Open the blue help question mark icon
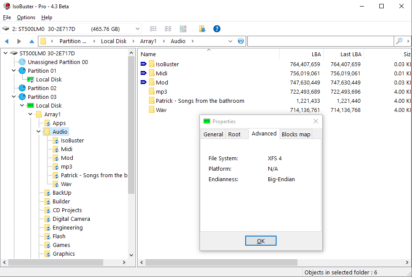The width and height of the screenshot is (412, 277). pyautogui.click(x=217, y=29)
